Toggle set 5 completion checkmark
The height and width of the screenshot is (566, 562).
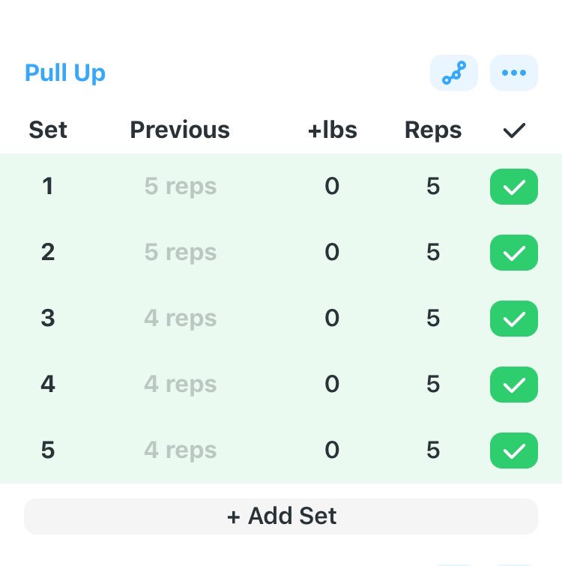pos(513,451)
